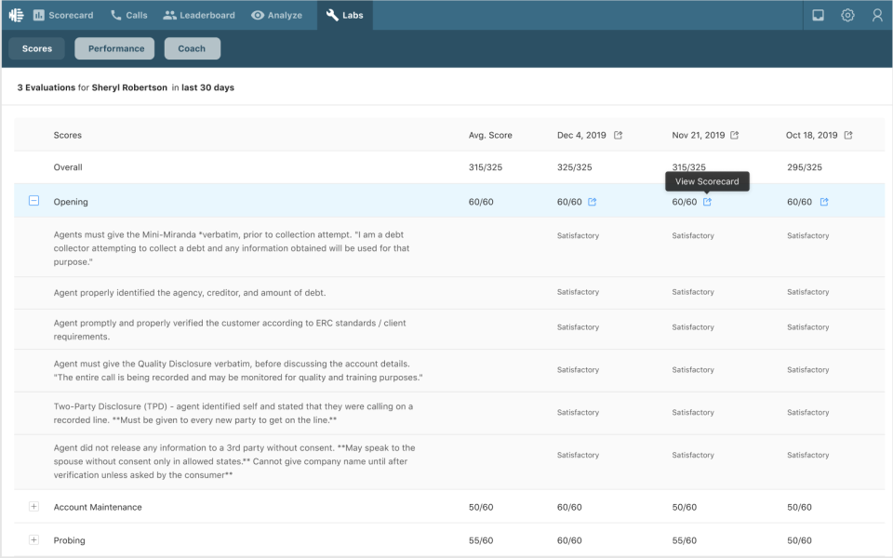The height and width of the screenshot is (558, 893).
Task: Click the people icon next to Leaderboard
Action: click(169, 16)
